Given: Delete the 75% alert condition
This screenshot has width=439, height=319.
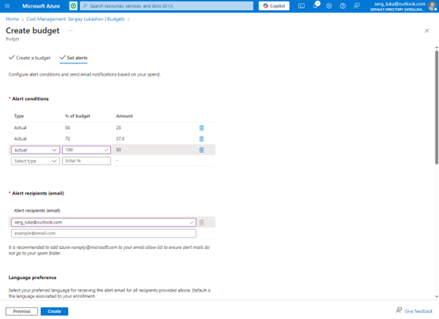Looking at the screenshot, I should [201, 139].
